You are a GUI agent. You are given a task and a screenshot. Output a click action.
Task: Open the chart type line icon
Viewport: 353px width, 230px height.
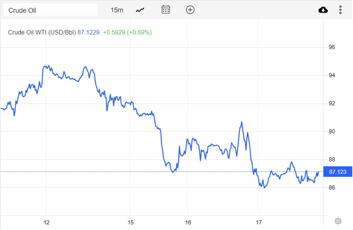pyautogui.click(x=140, y=10)
